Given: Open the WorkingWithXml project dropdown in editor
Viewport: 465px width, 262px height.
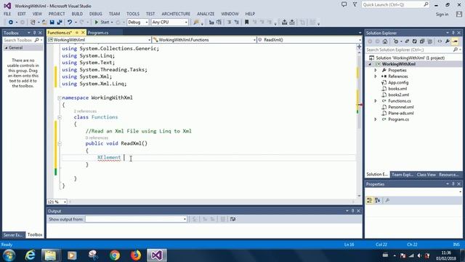Looking at the screenshot, I should point(100,40).
